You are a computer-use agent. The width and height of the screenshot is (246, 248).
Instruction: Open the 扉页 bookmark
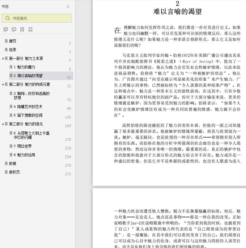click(12, 41)
